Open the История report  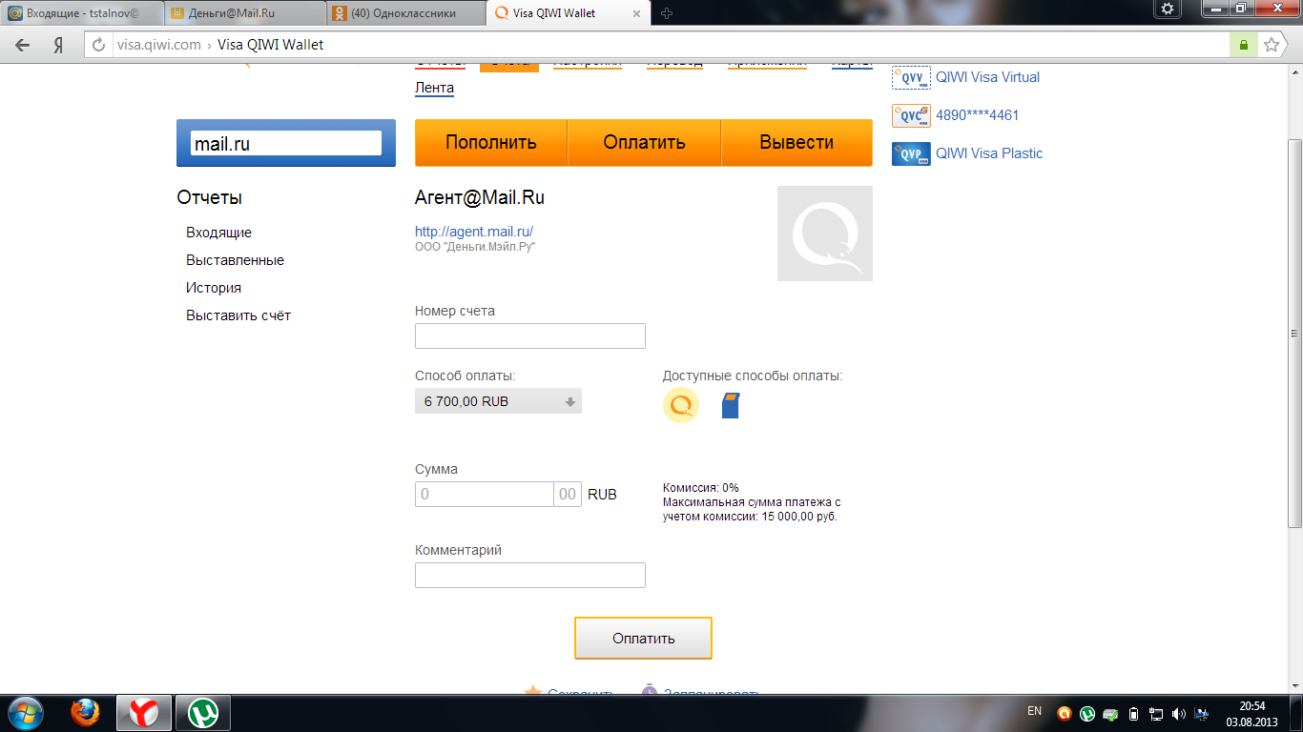click(x=214, y=288)
